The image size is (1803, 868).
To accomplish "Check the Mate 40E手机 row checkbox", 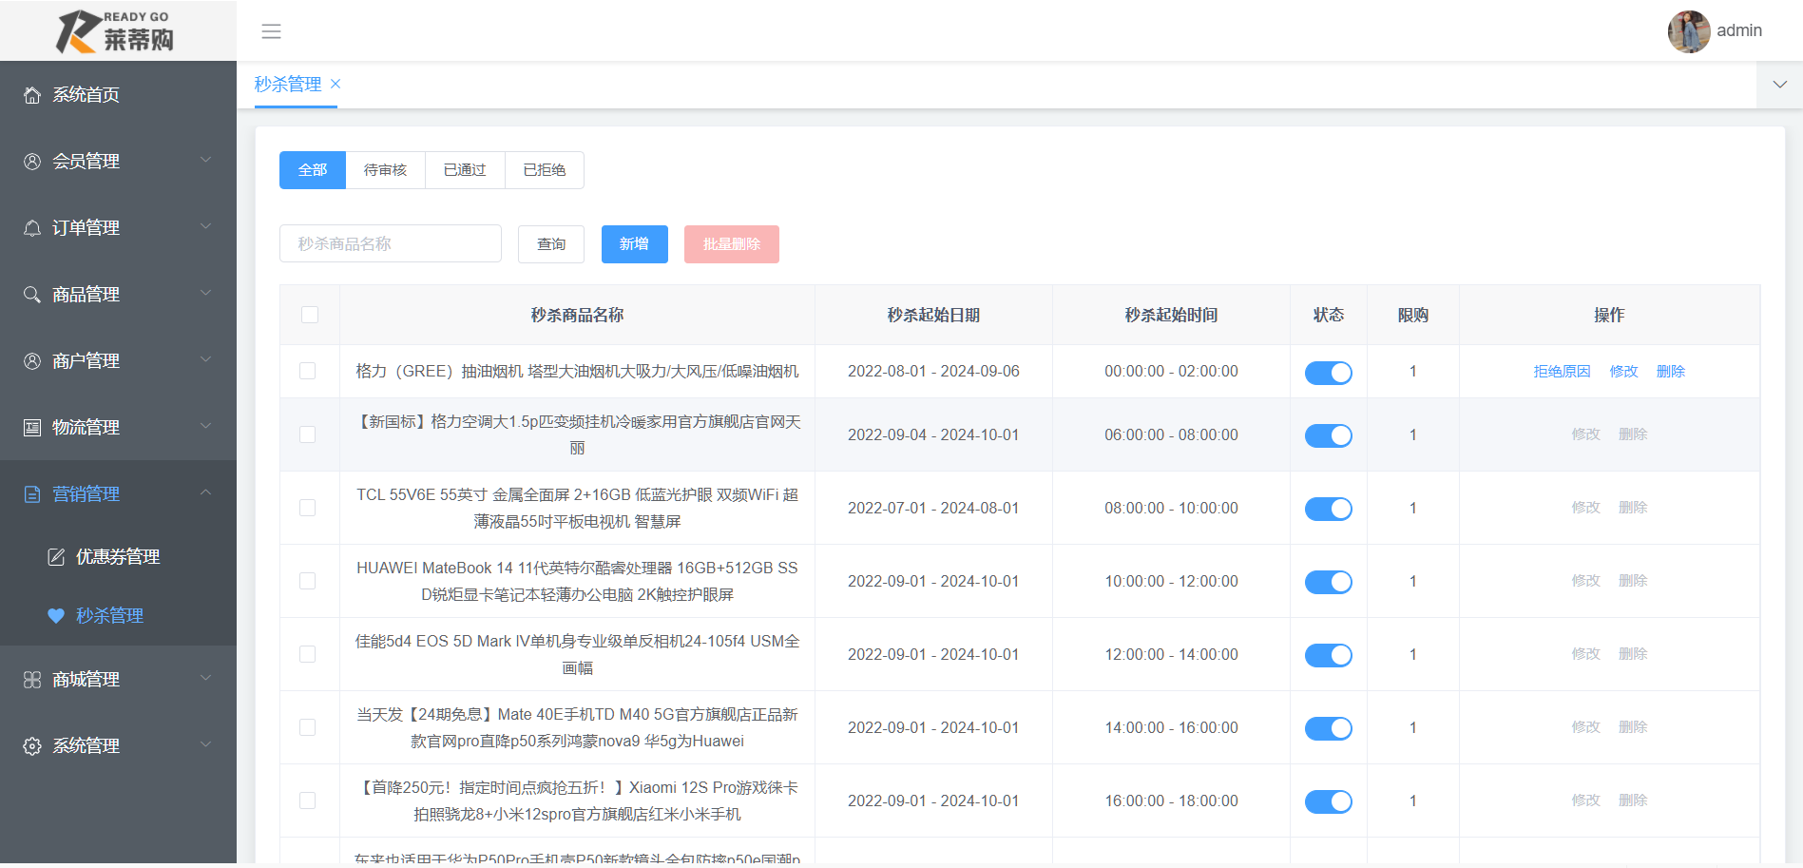I will pos(307,727).
